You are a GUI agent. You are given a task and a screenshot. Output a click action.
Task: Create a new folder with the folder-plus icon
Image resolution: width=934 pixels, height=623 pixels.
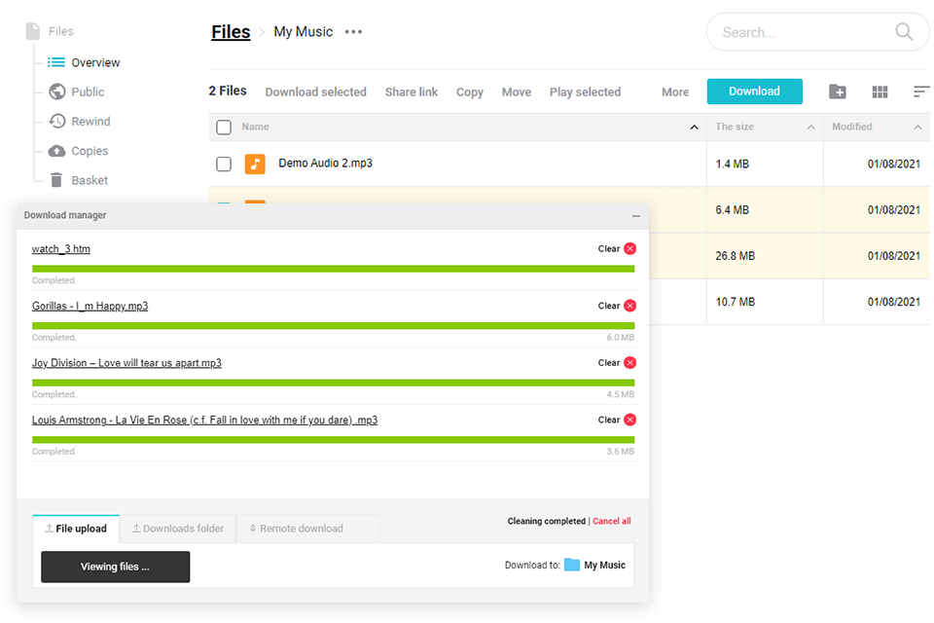[x=837, y=92]
